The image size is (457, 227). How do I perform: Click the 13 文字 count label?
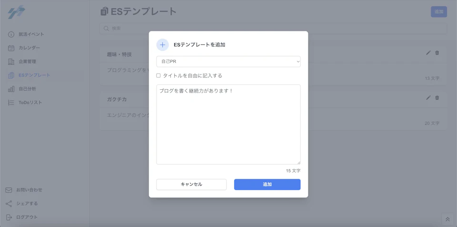(x=432, y=78)
